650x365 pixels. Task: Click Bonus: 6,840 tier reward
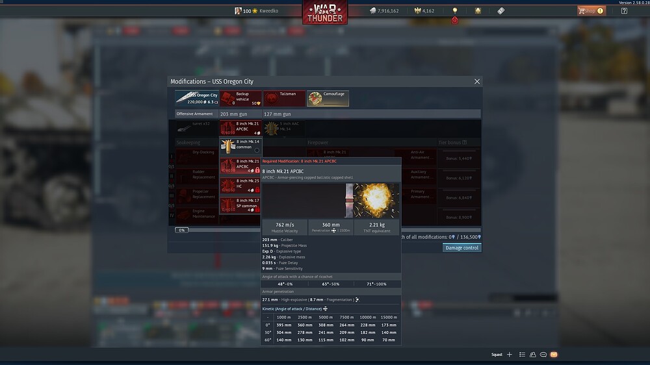click(458, 197)
